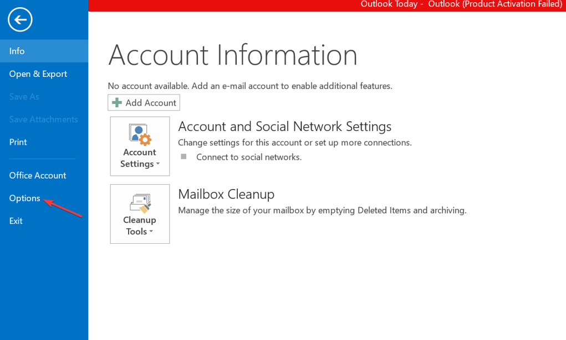Screen dimensions: 566x340
Task: Click the 'Manage the size of your mailbox' text
Action: point(322,210)
